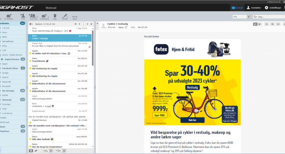Click the forward arrow in preview header

278,24
